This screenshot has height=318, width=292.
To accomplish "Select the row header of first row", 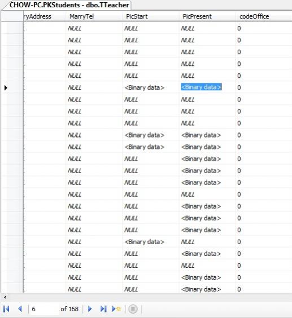I will [12, 28].
